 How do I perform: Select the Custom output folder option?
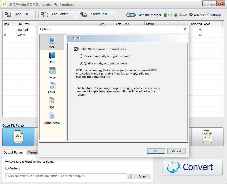[7, 168]
